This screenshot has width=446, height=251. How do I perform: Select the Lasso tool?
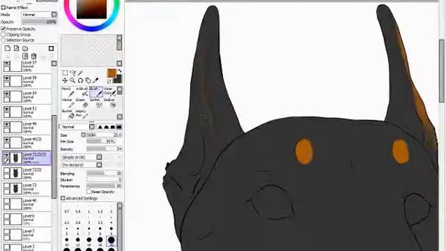pyautogui.click(x=72, y=73)
